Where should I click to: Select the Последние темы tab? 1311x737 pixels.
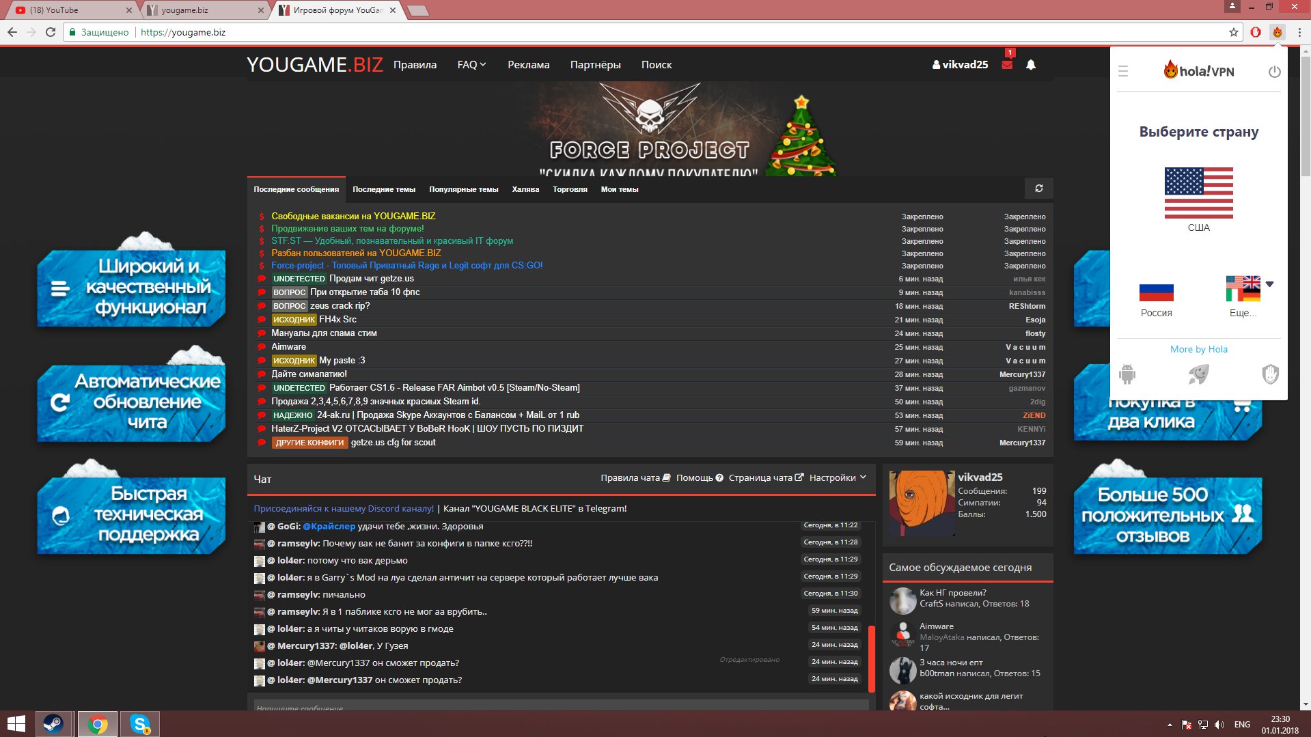click(384, 189)
